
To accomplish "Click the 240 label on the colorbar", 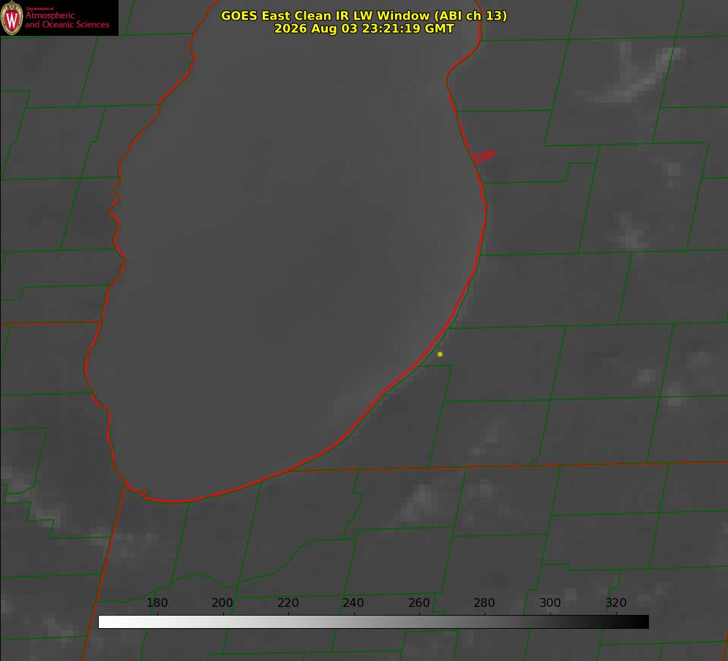I will (x=353, y=603).
